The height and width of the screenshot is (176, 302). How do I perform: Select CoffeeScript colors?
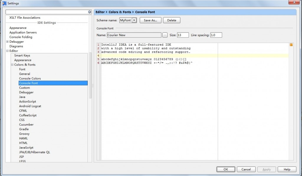tap(28, 115)
